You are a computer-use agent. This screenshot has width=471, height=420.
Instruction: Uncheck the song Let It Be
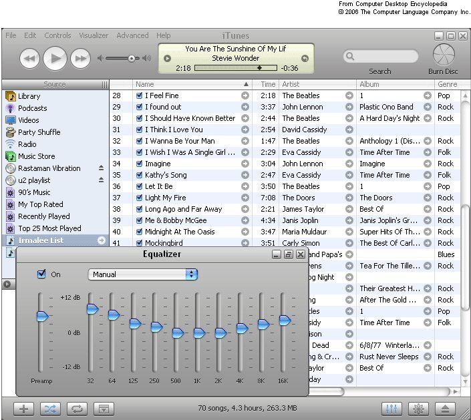point(139,186)
